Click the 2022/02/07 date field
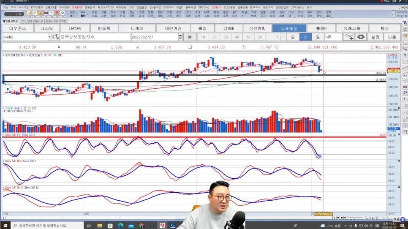408x229 pixels. tap(155, 37)
